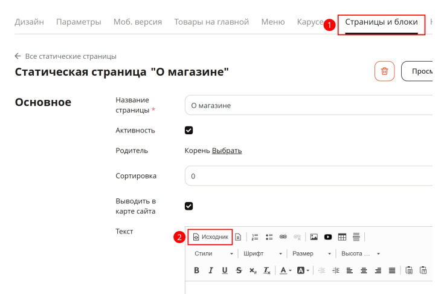Screen dimensions: 447x294
Task: Center align the text
Action: click(364, 270)
